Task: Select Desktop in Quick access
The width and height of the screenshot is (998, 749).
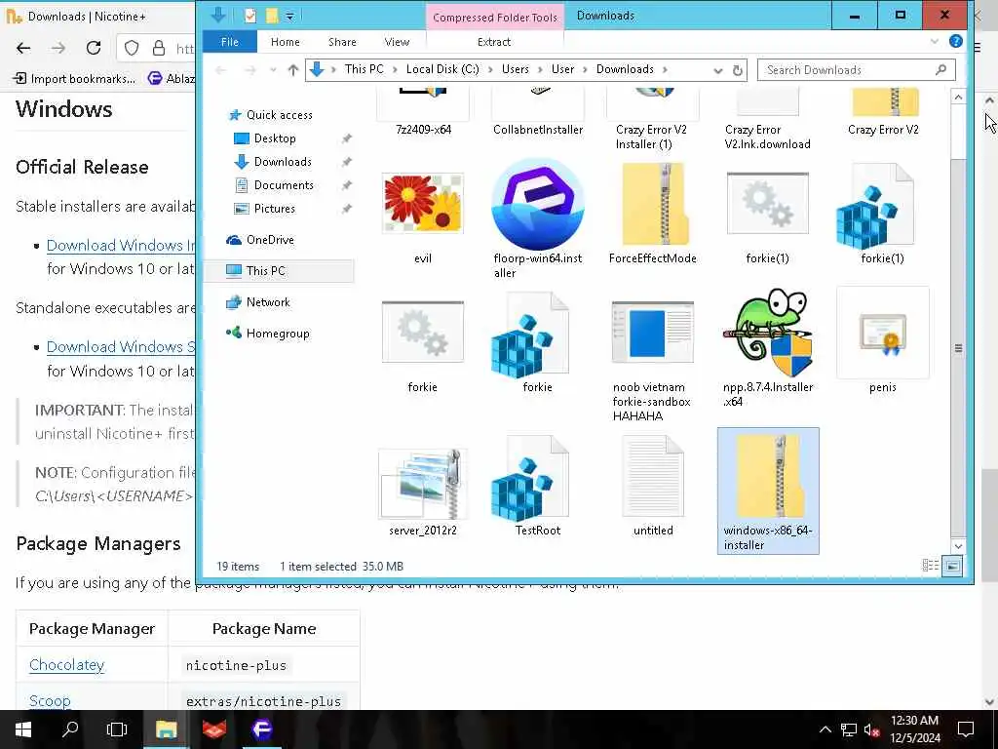Action: [x=274, y=138]
